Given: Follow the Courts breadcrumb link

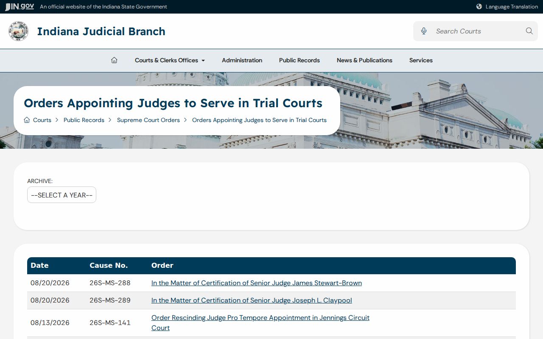Looking at the screenshot, I should (42, 120).
